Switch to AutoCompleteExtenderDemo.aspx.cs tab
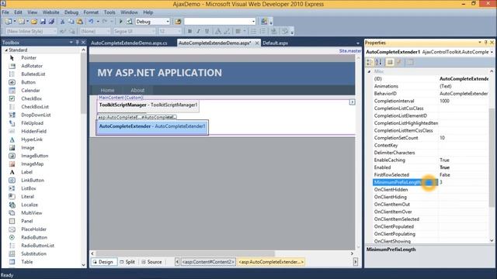Viewport: 497px width, 279px height. (129, 43)
